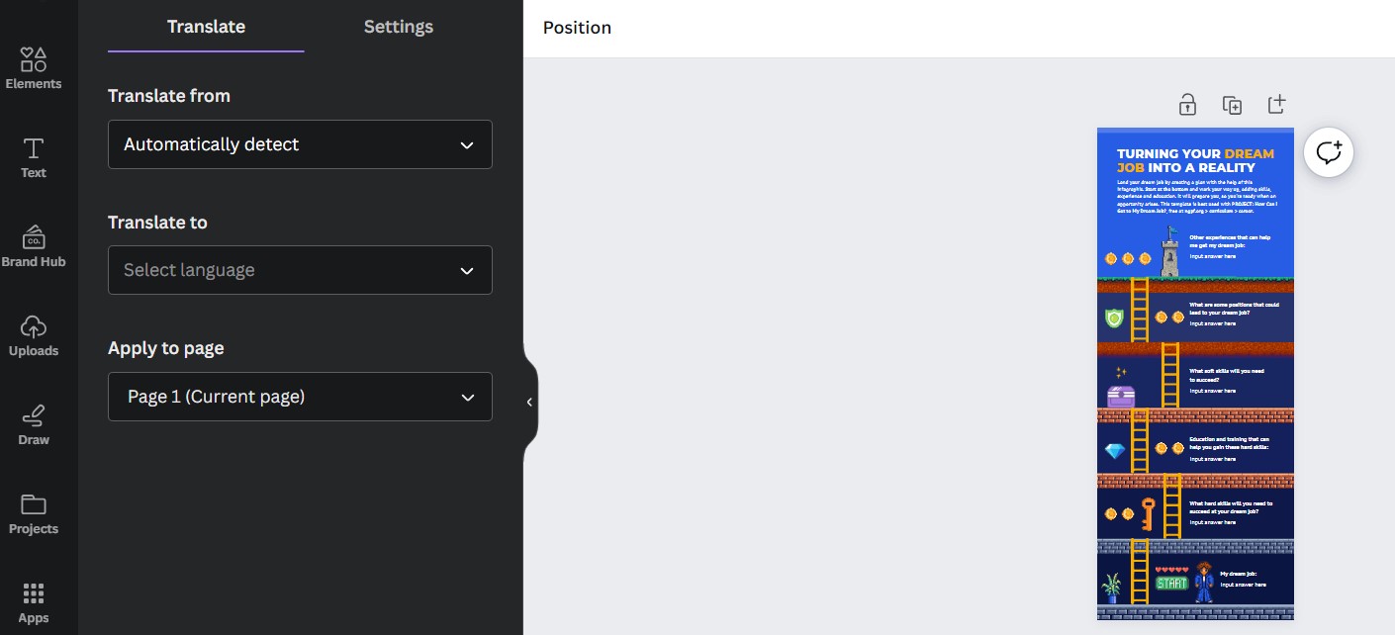Select the Draw tool

33,423
